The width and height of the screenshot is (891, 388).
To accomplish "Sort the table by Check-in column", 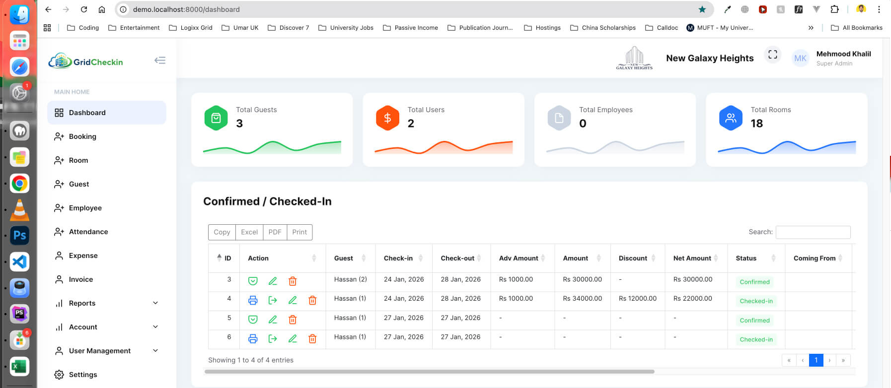I will [x=403, y=258].
